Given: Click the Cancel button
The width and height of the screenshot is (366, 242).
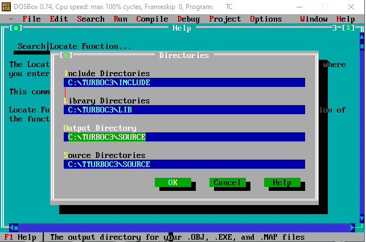Looking at the screenshot, I should 228,182.
